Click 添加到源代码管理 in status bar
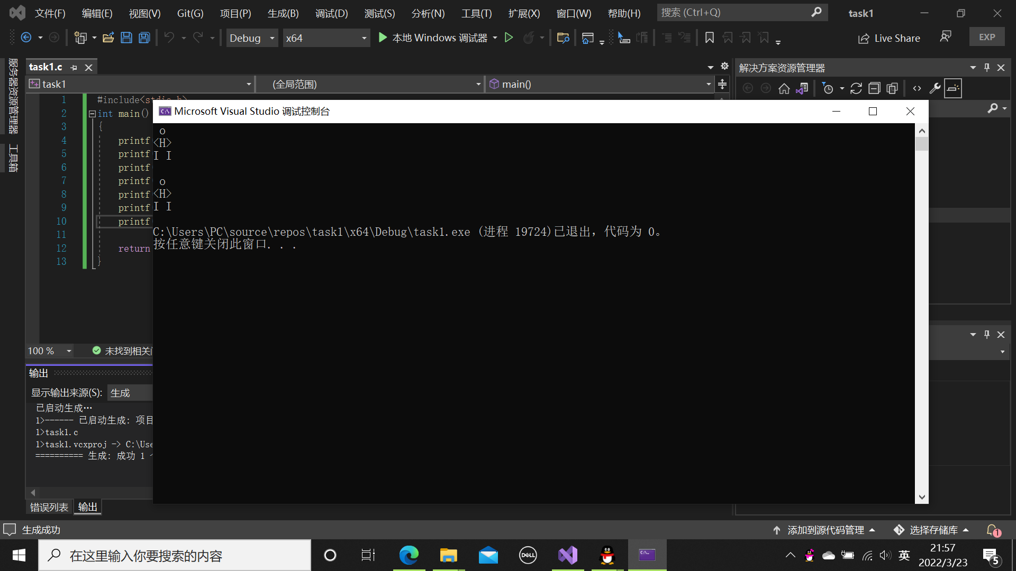The width and height of the screenshot is (1016, 571). [824, 530]
